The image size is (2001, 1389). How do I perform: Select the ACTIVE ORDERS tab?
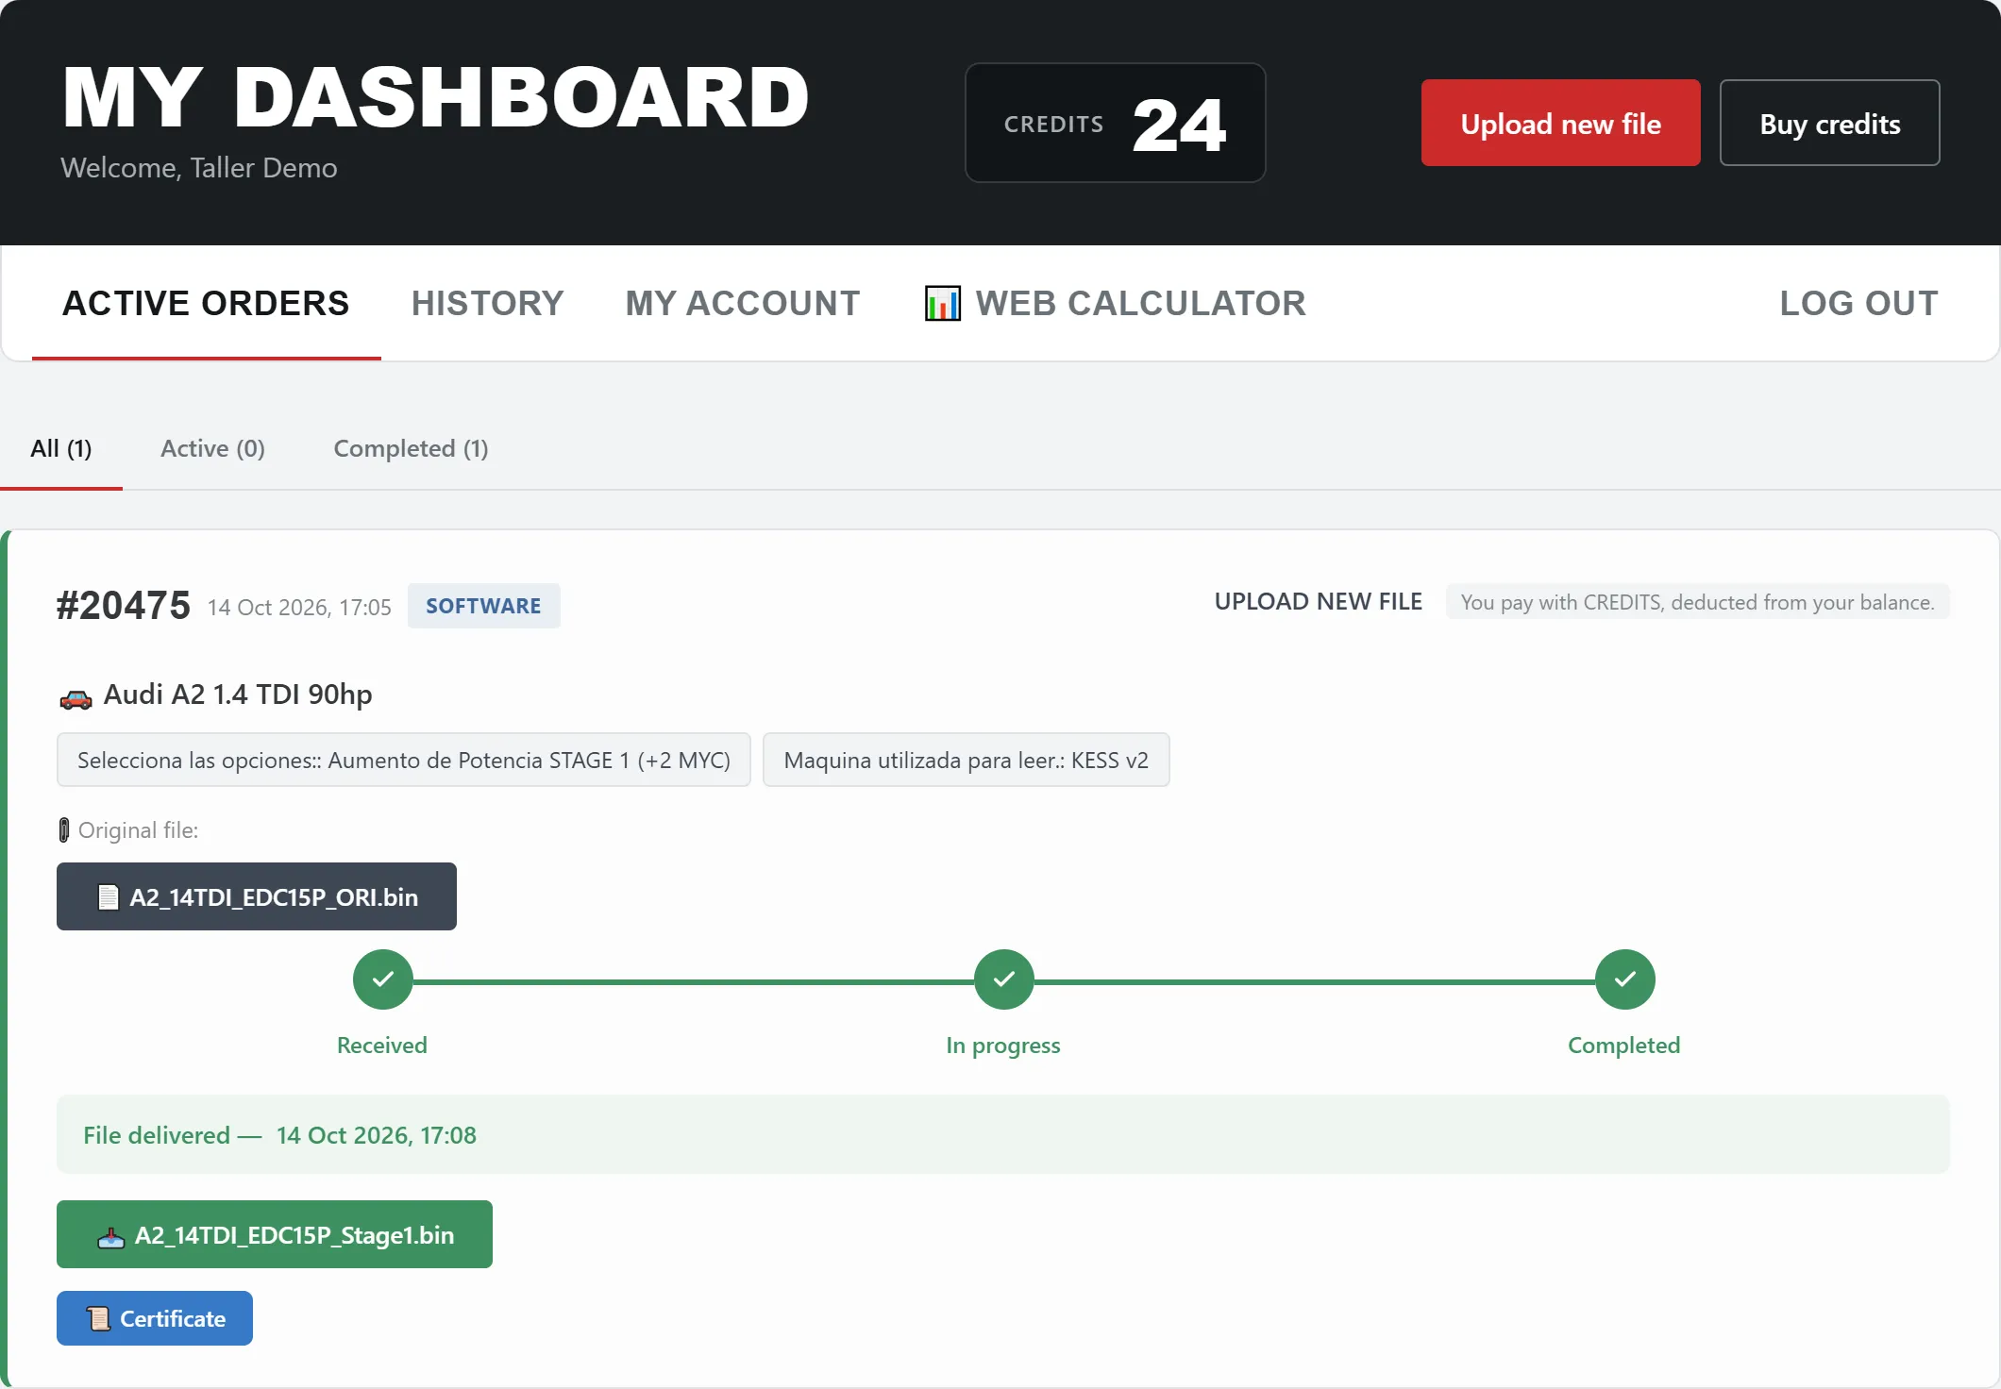click(x=206, y=303)
